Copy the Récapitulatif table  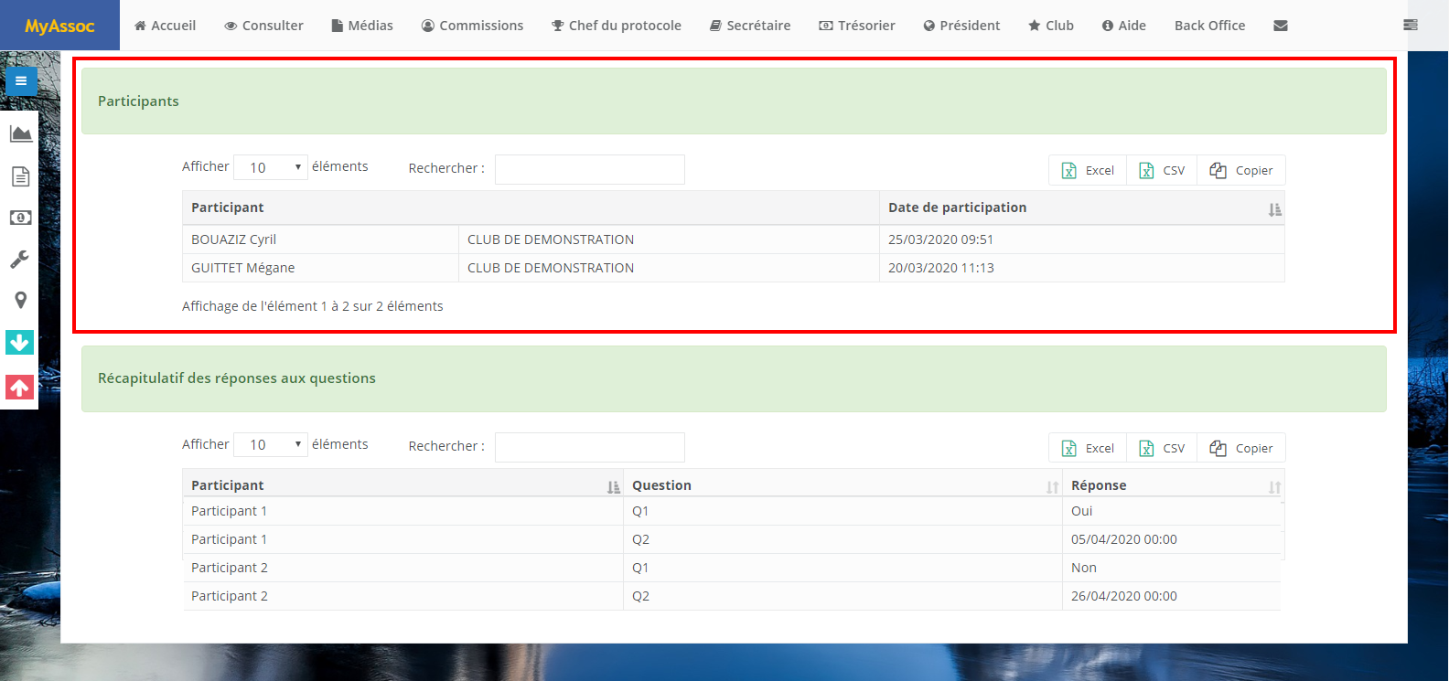coord(1241,448)
